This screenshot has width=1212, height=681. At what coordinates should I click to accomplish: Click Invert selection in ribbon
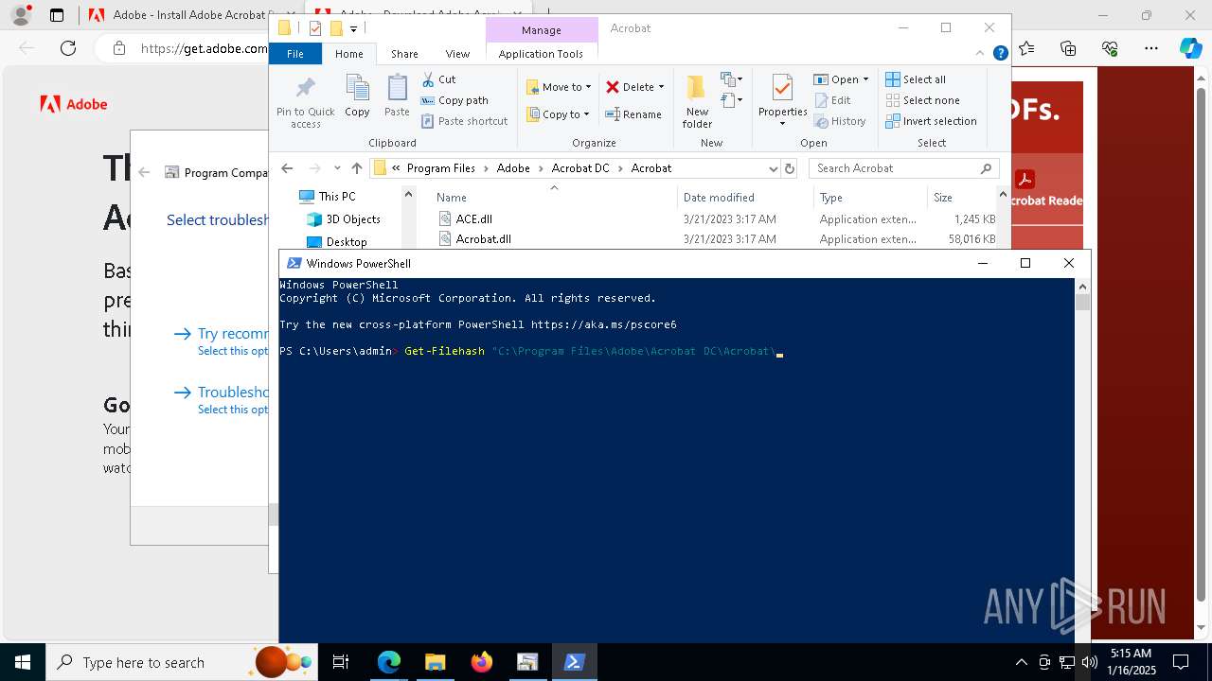(931, 121)
